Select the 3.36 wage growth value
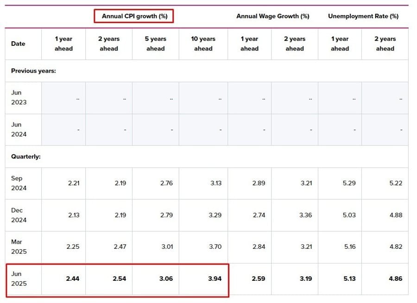The width and height of the screenshot is (417, 303). 306,215
